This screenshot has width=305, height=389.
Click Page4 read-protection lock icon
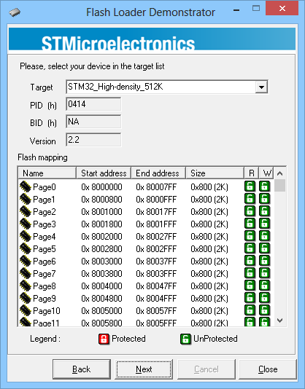click(x=250, y=236)
